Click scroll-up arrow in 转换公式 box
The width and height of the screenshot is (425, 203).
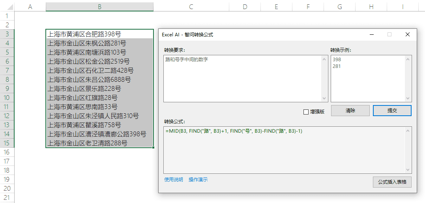click(x=408, y=131)
